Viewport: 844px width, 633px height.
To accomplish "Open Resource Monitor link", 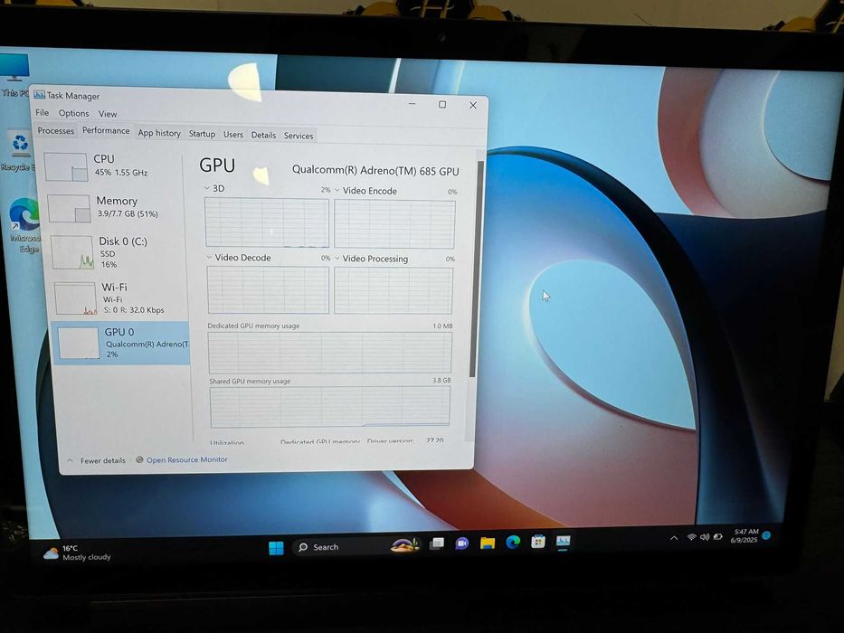I will click(186, 459).
